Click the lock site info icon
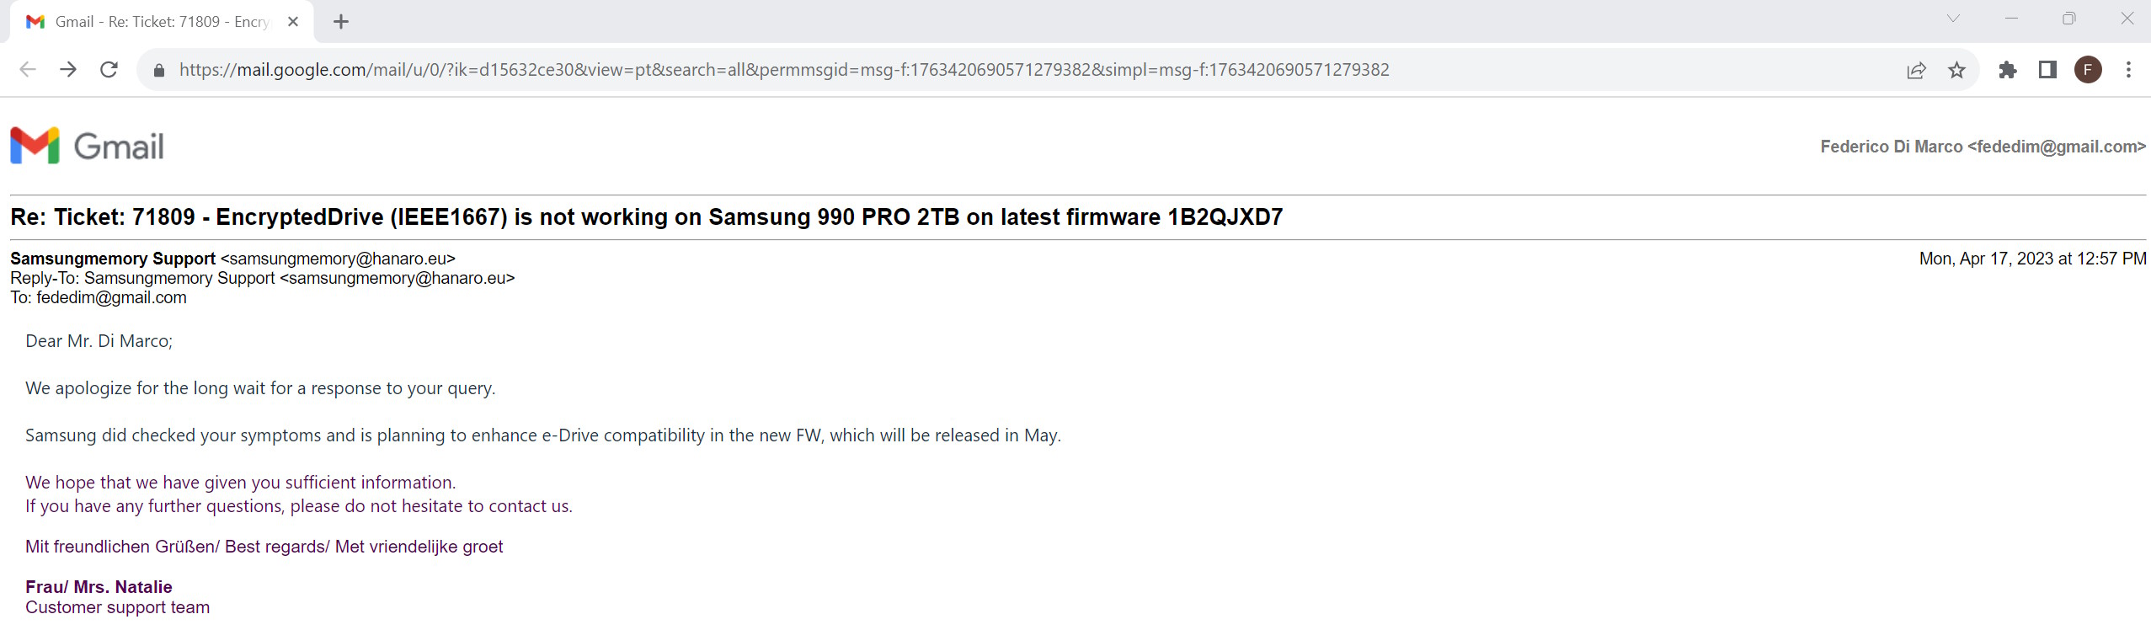 pyautogui.click(x=158, y=70)
